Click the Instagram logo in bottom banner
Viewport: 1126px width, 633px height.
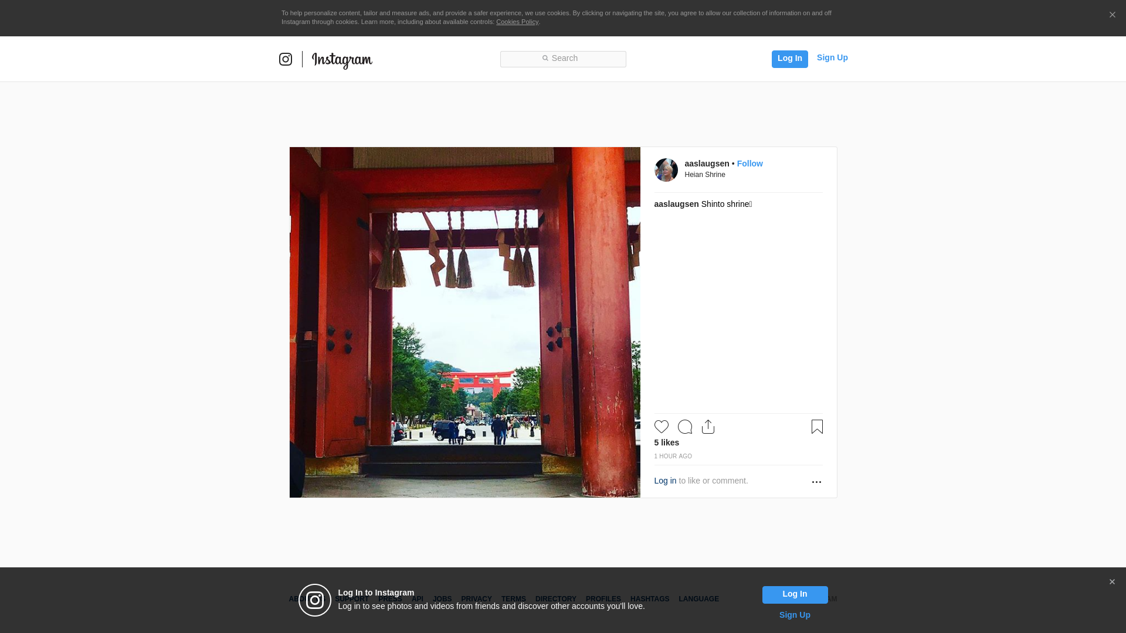[315, 600]
